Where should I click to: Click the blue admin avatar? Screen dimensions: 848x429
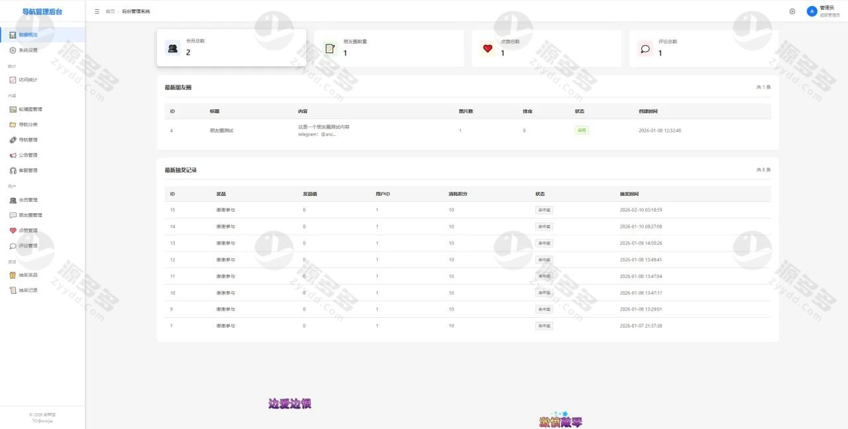pos(812,11)
